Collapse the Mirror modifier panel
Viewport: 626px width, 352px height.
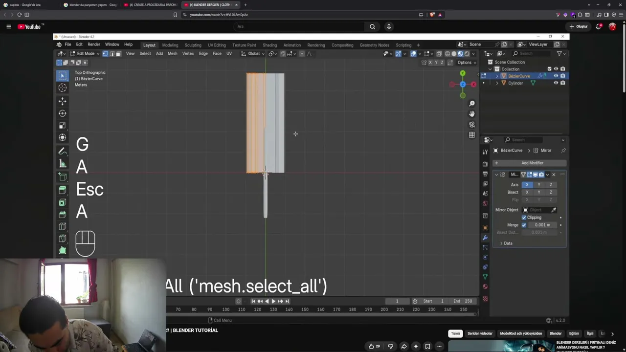(x=496, y=175)
